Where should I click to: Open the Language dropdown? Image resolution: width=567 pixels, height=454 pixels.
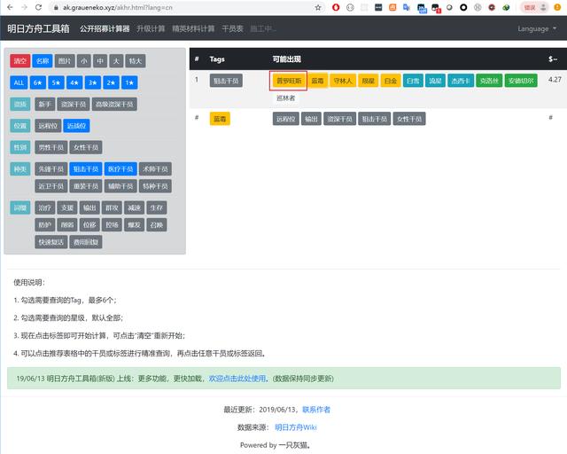click(537, 28)
